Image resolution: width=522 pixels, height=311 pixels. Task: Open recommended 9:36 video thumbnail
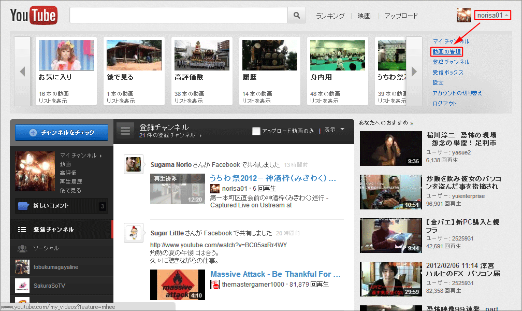[x=391, y=148]
